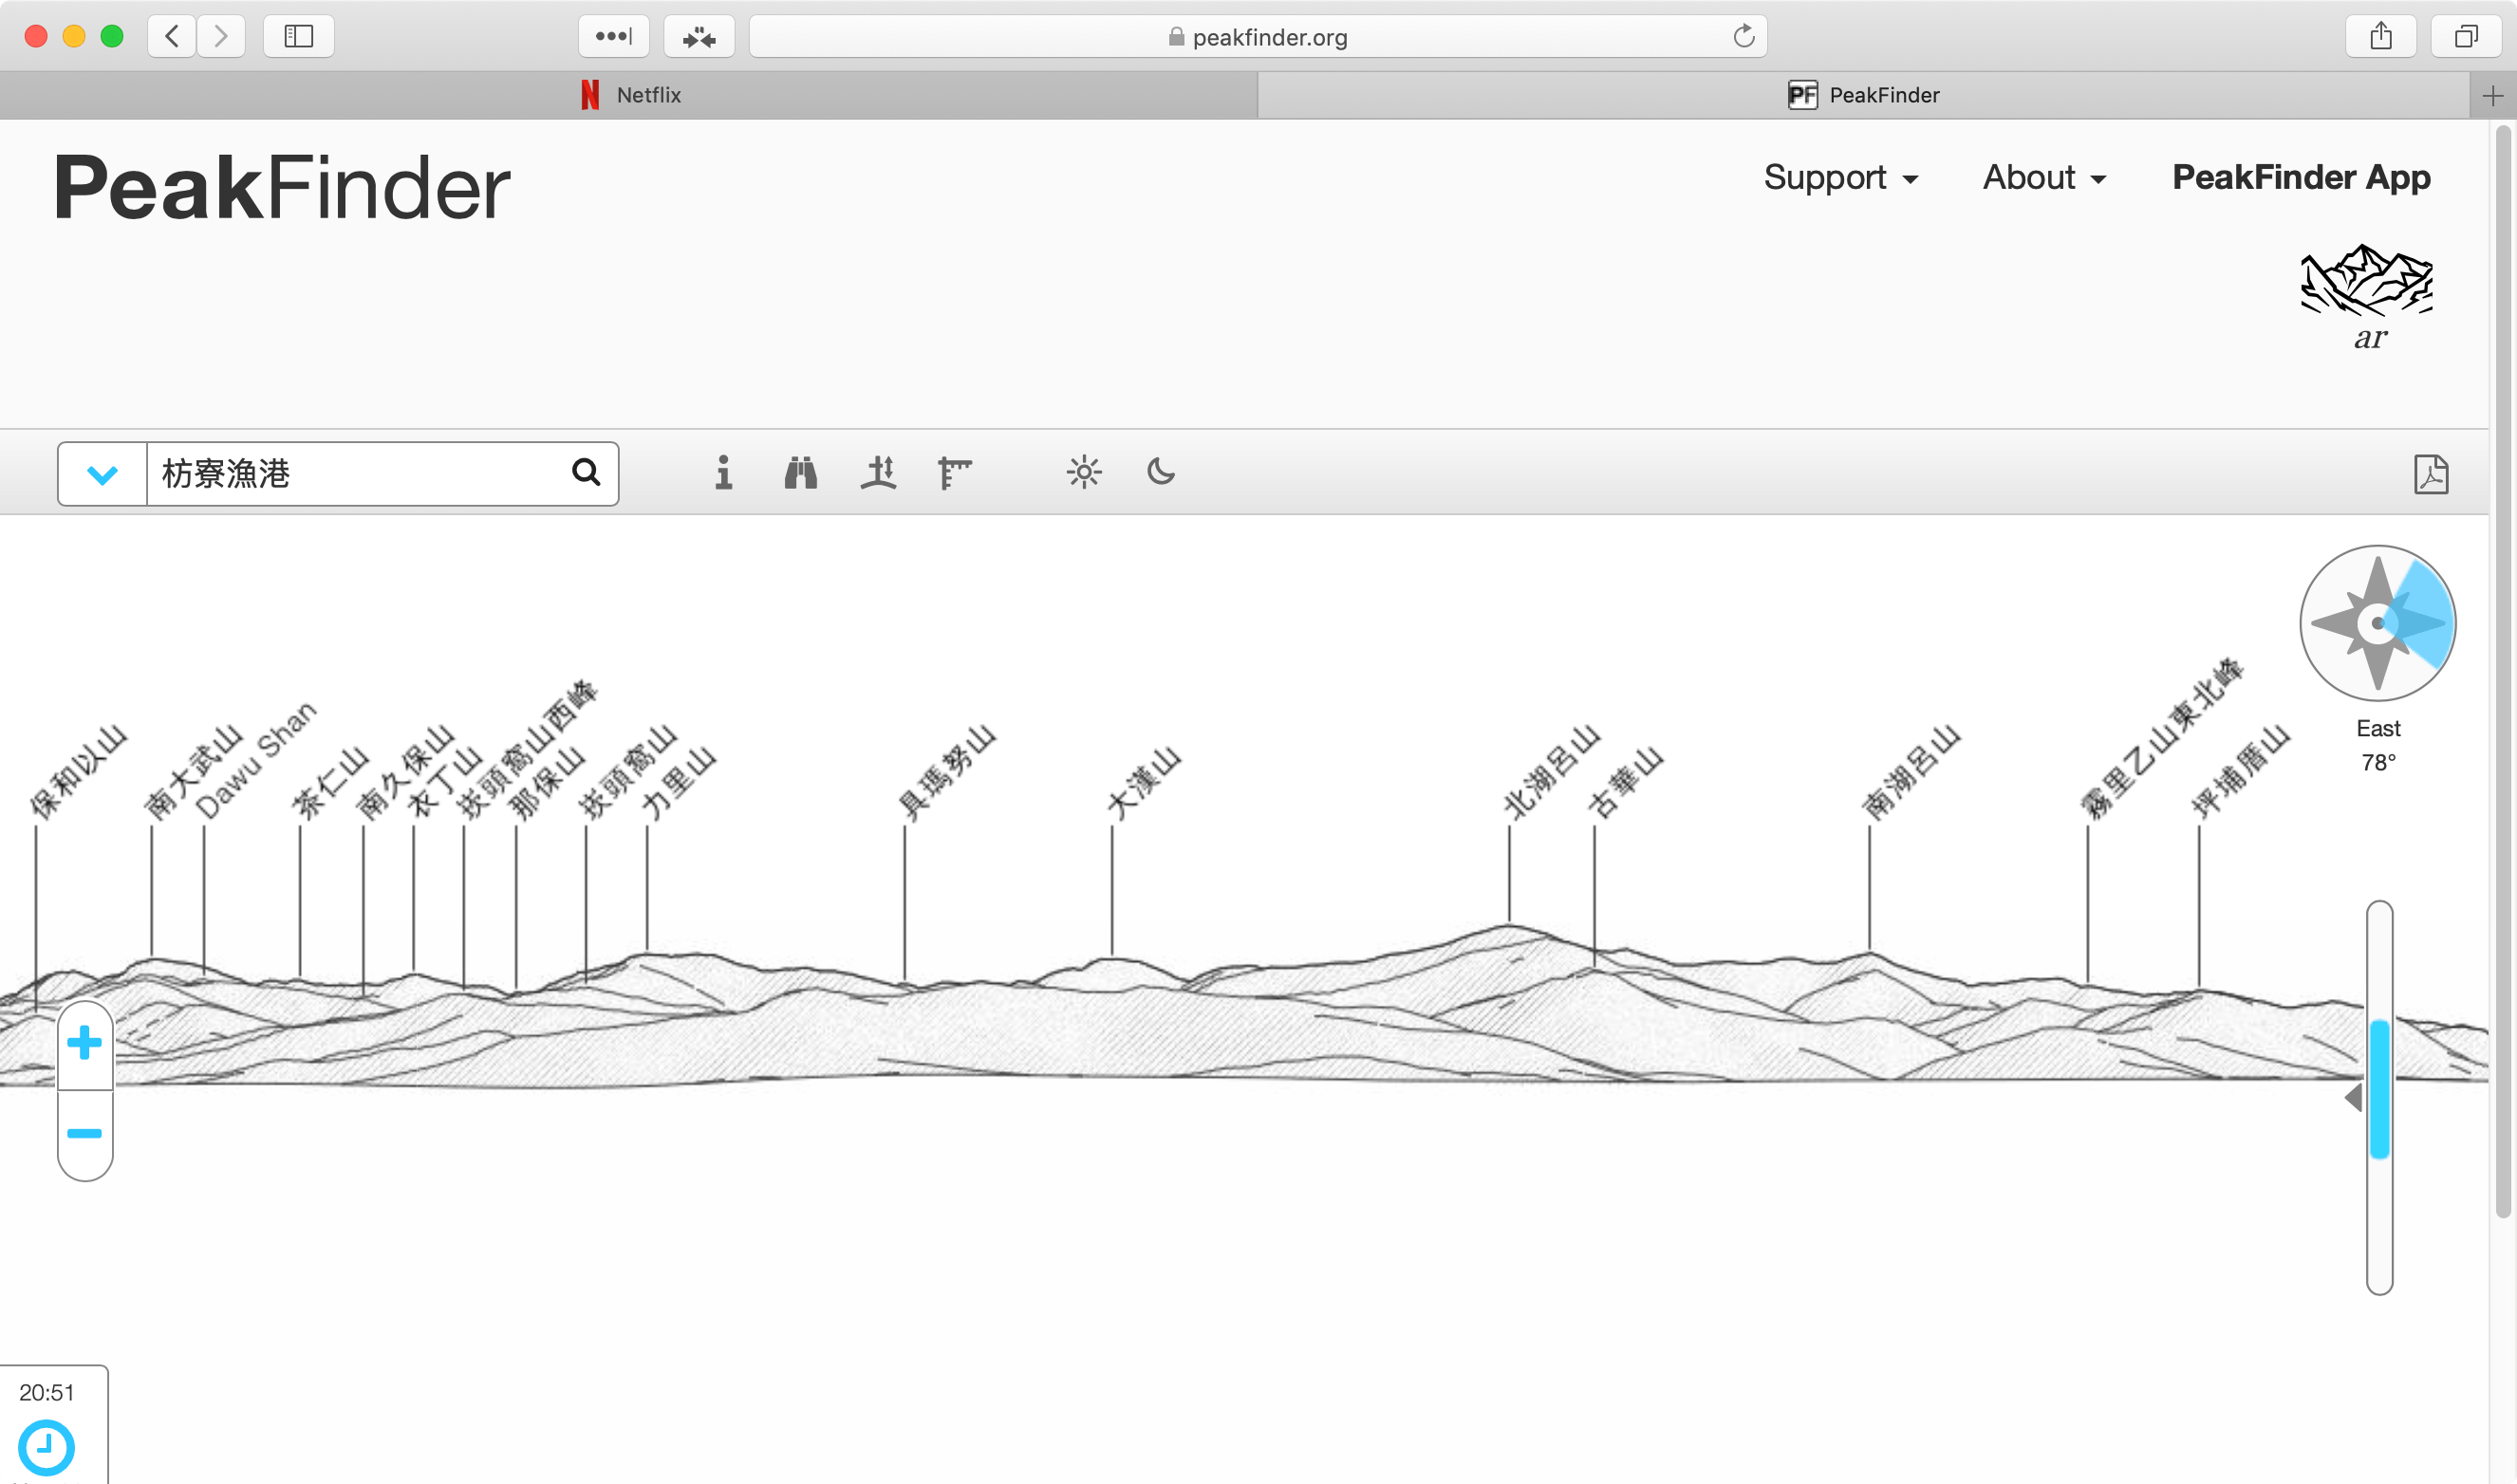
Task: Click the flag marker icon
Action: coord(954,472)
